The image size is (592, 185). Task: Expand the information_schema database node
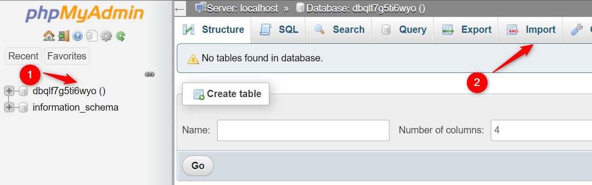[x=9, y=107]
